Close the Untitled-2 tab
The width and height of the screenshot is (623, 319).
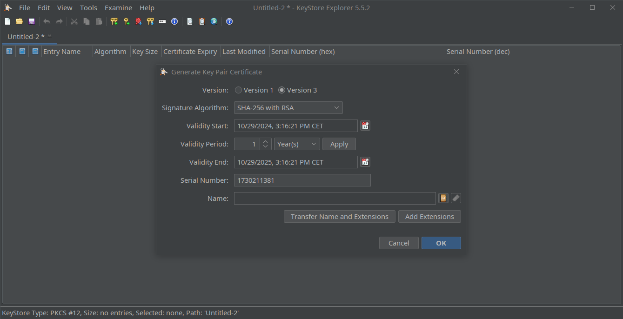[50, 36]
